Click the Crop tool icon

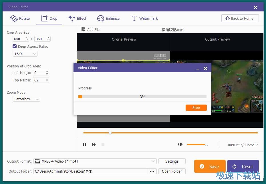click(x=44, y=18)
